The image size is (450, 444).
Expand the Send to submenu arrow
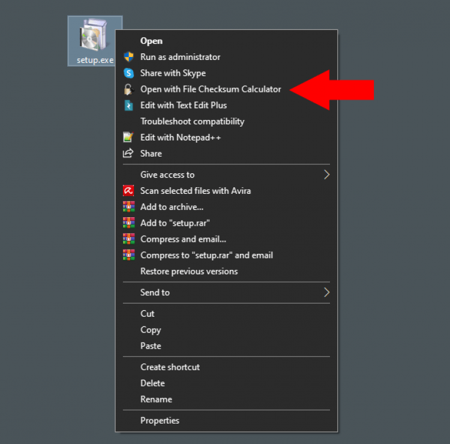(x=326, y=292)
